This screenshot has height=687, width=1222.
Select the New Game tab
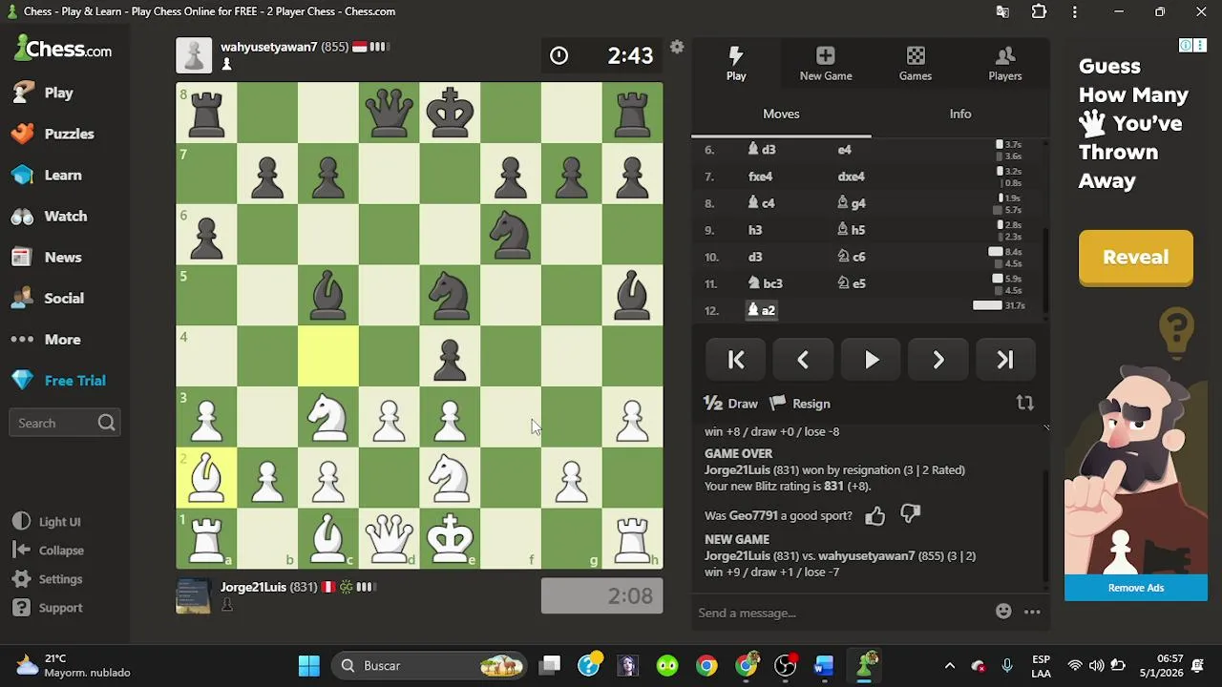(x=826, y=64)
